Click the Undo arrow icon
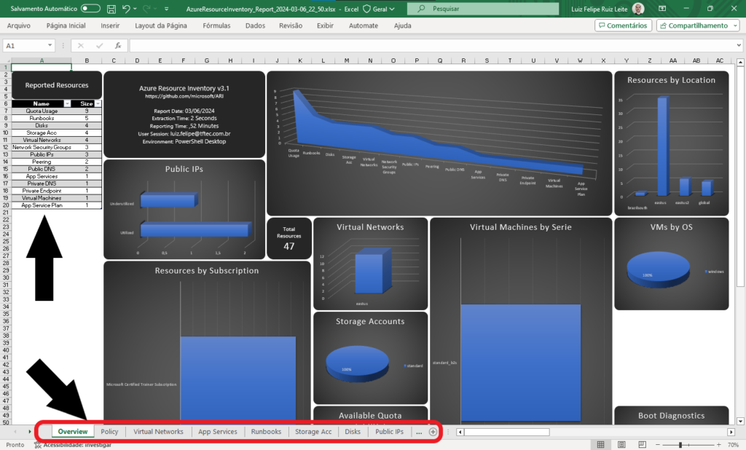 126,9
